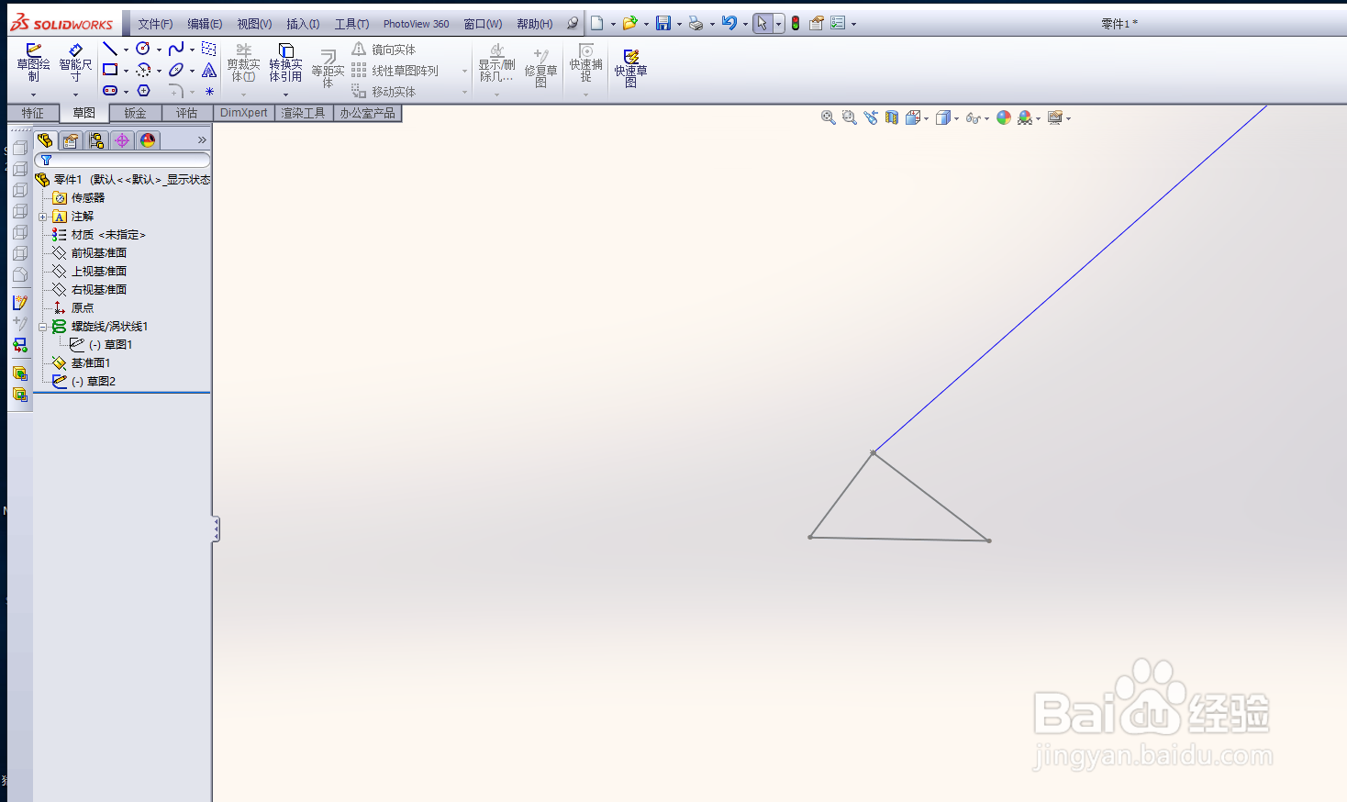Screen dimensions: 1347x802
Task: Collapse the 螺旋线/涡状线1 tree node
Action: pyautogui.click(x=43, y=327)
